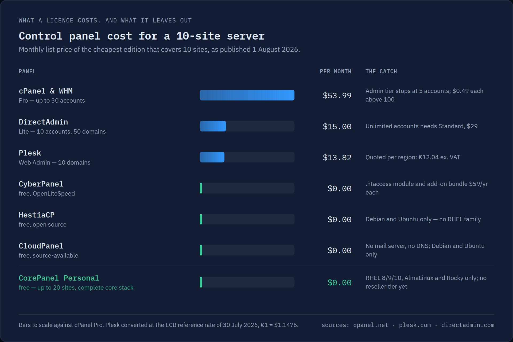Screen dimensions: 513x342
Task: Select the CyberPanel panel name
Action: (x=41, y=184)
